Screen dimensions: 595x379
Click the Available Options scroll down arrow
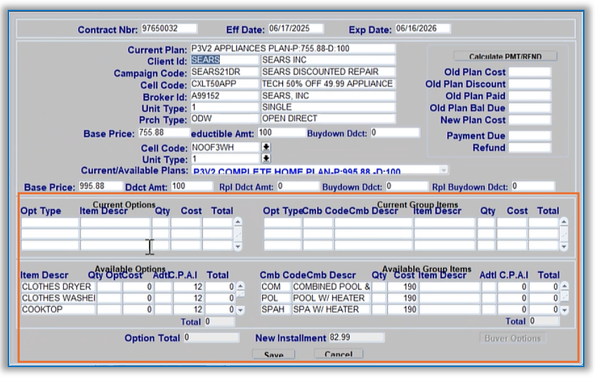coord(240,310)
